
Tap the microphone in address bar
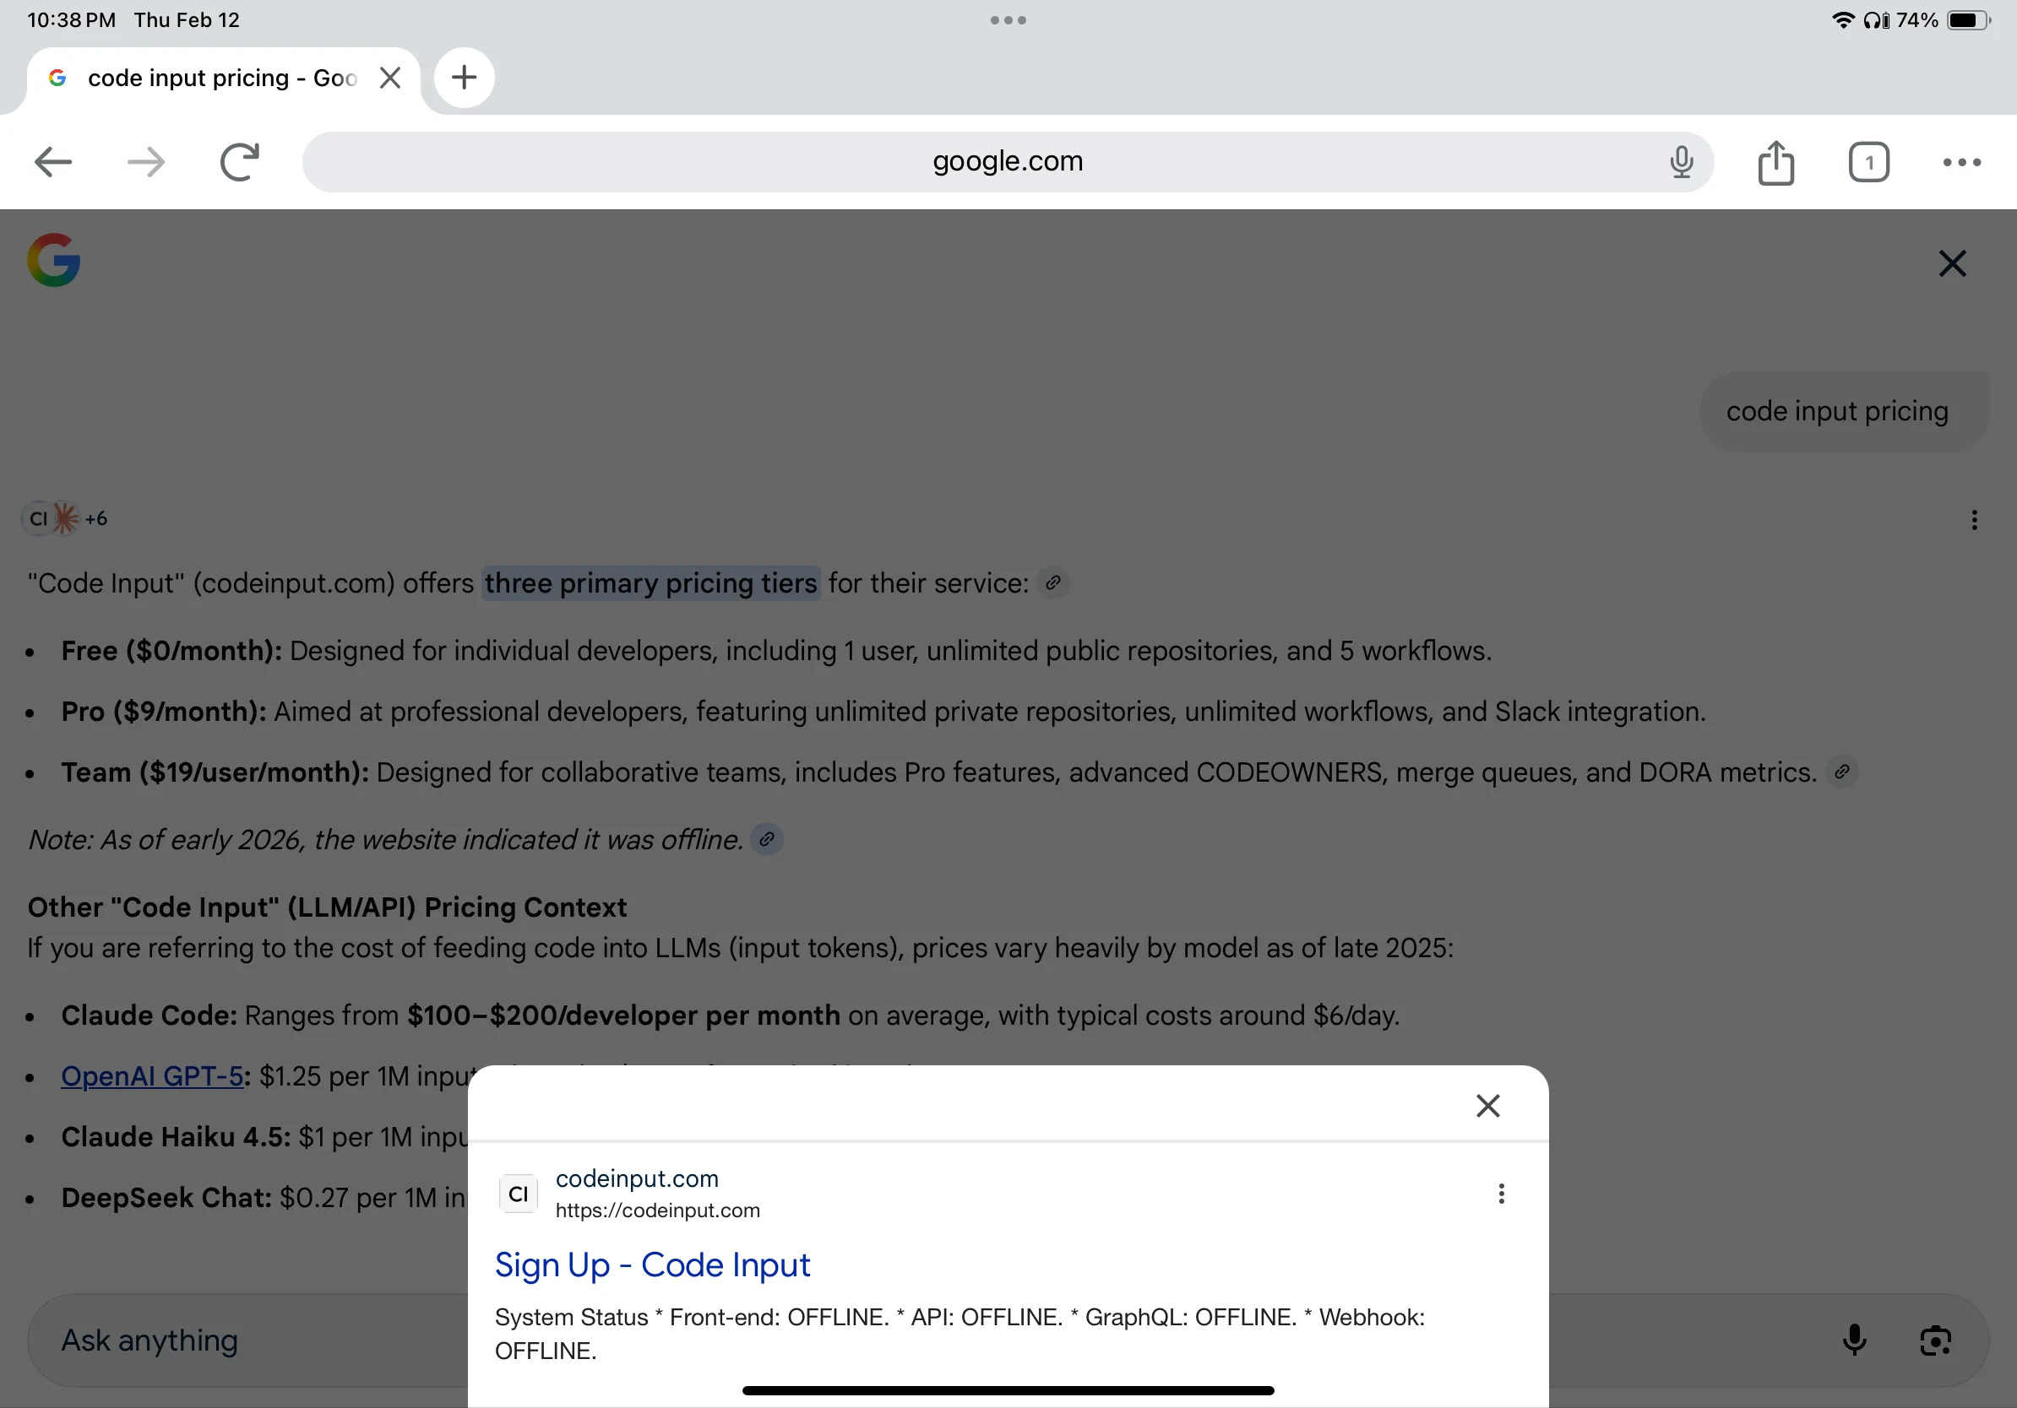1682,162
